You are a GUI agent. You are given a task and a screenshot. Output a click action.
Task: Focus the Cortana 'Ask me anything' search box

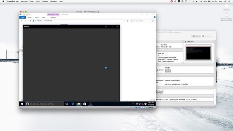44,104
